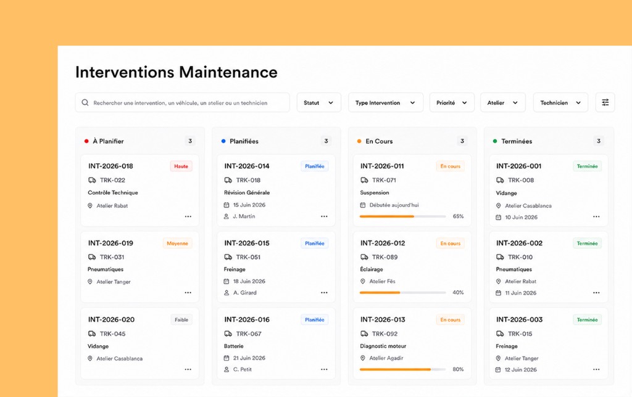632x397 pixels.
Task: Expand the Type Intervention dropdown
Action: [x=386, y=103]
